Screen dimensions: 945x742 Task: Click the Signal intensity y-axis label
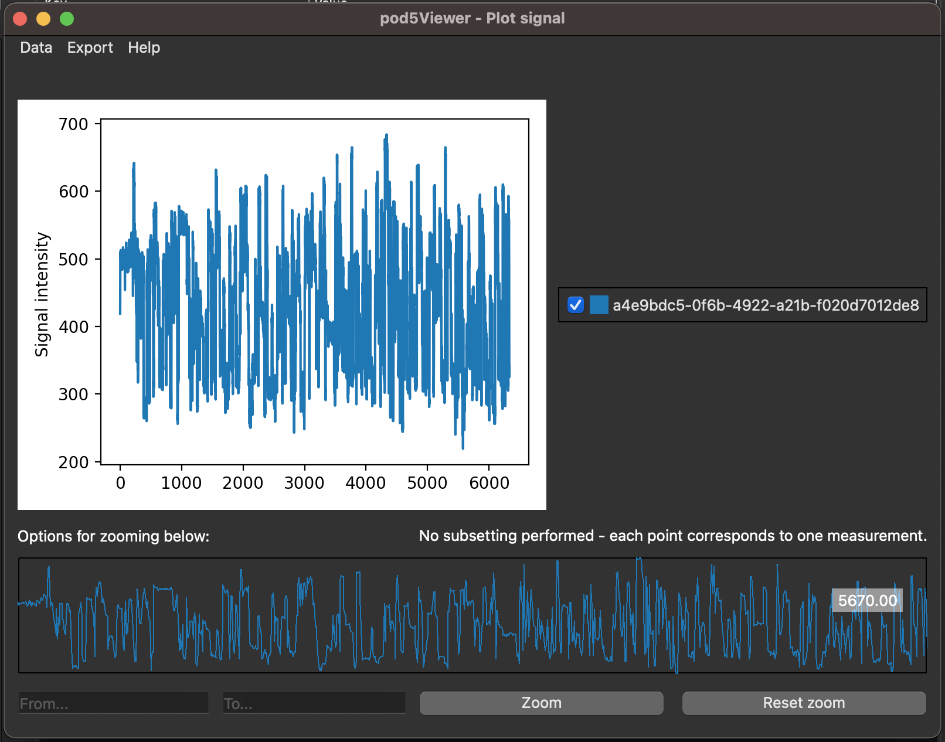click(42, 294)
